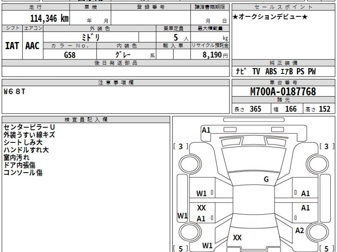Click the シートしみ大 inspector note
The height and width of the screenshot is (252, 337).
coord(23,143)
